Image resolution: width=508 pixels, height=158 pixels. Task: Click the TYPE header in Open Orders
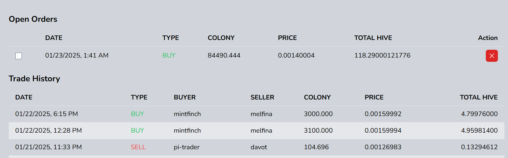pos(171,38)
